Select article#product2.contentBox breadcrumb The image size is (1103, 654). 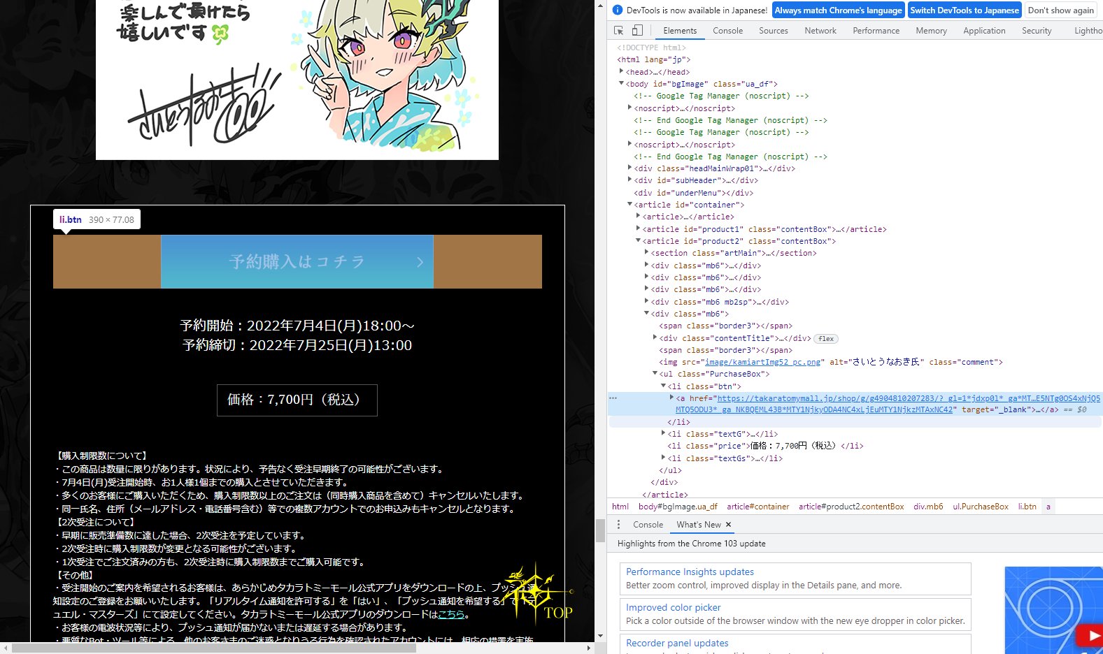point(851,507)
